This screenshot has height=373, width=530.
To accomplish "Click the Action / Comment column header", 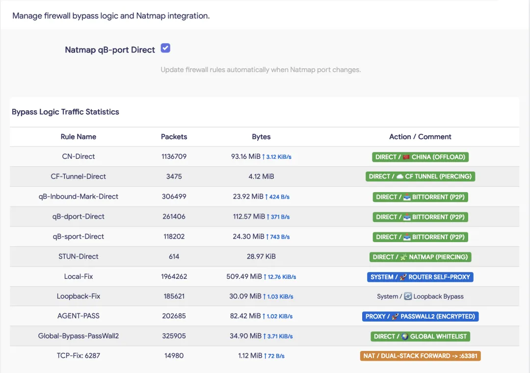I will pos(420,137).
